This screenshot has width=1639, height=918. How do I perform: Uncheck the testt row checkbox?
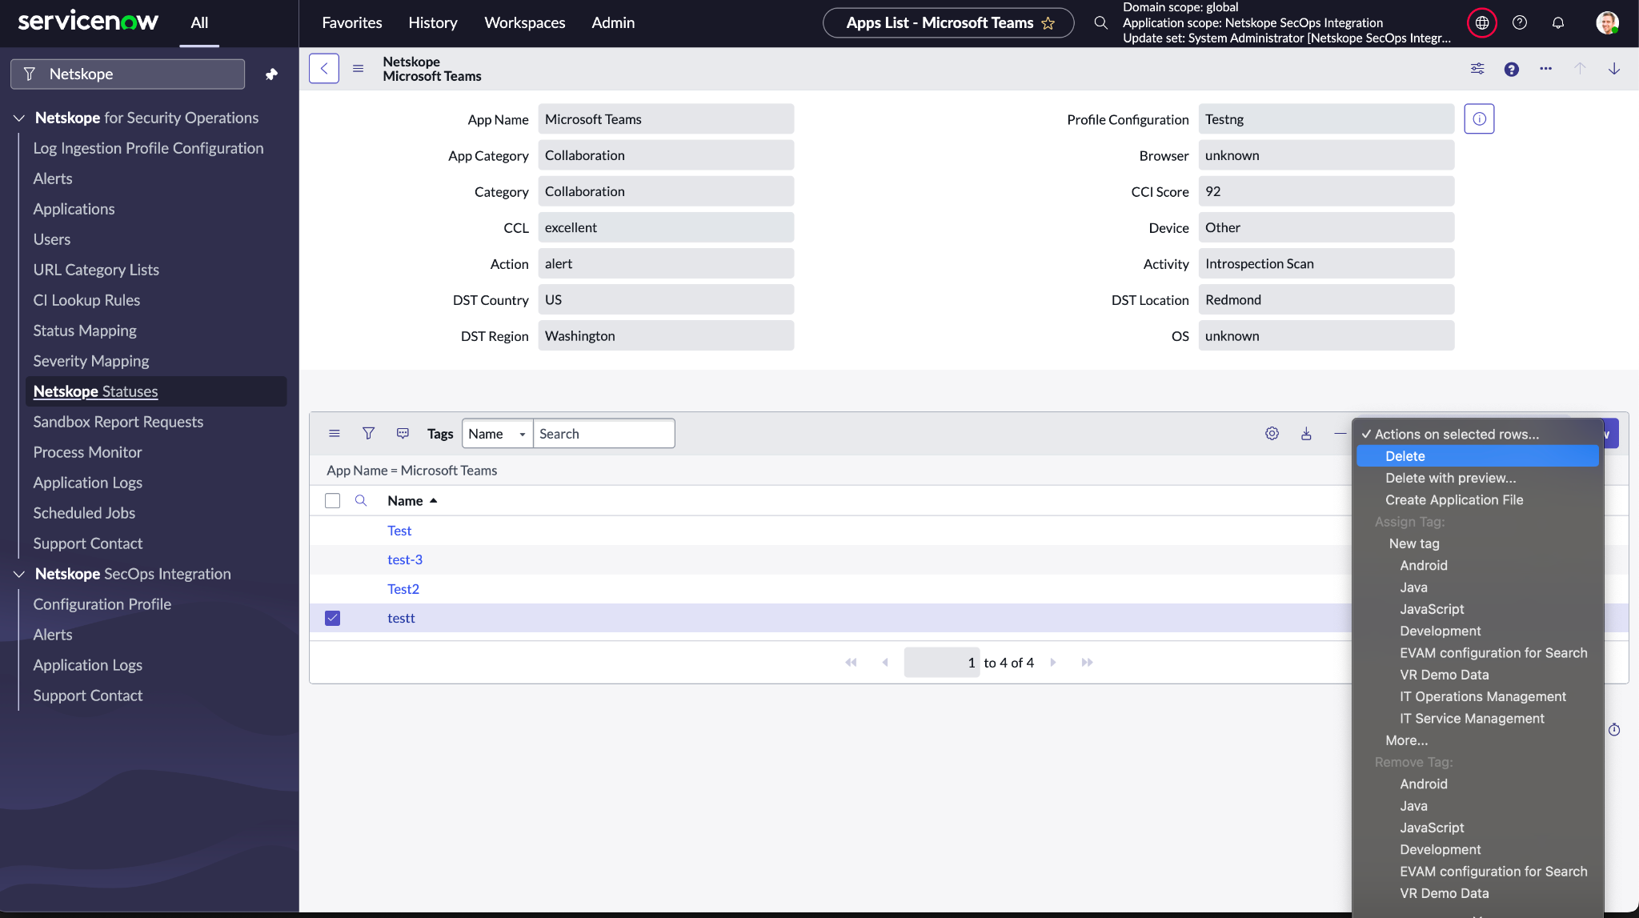point(333,618)
